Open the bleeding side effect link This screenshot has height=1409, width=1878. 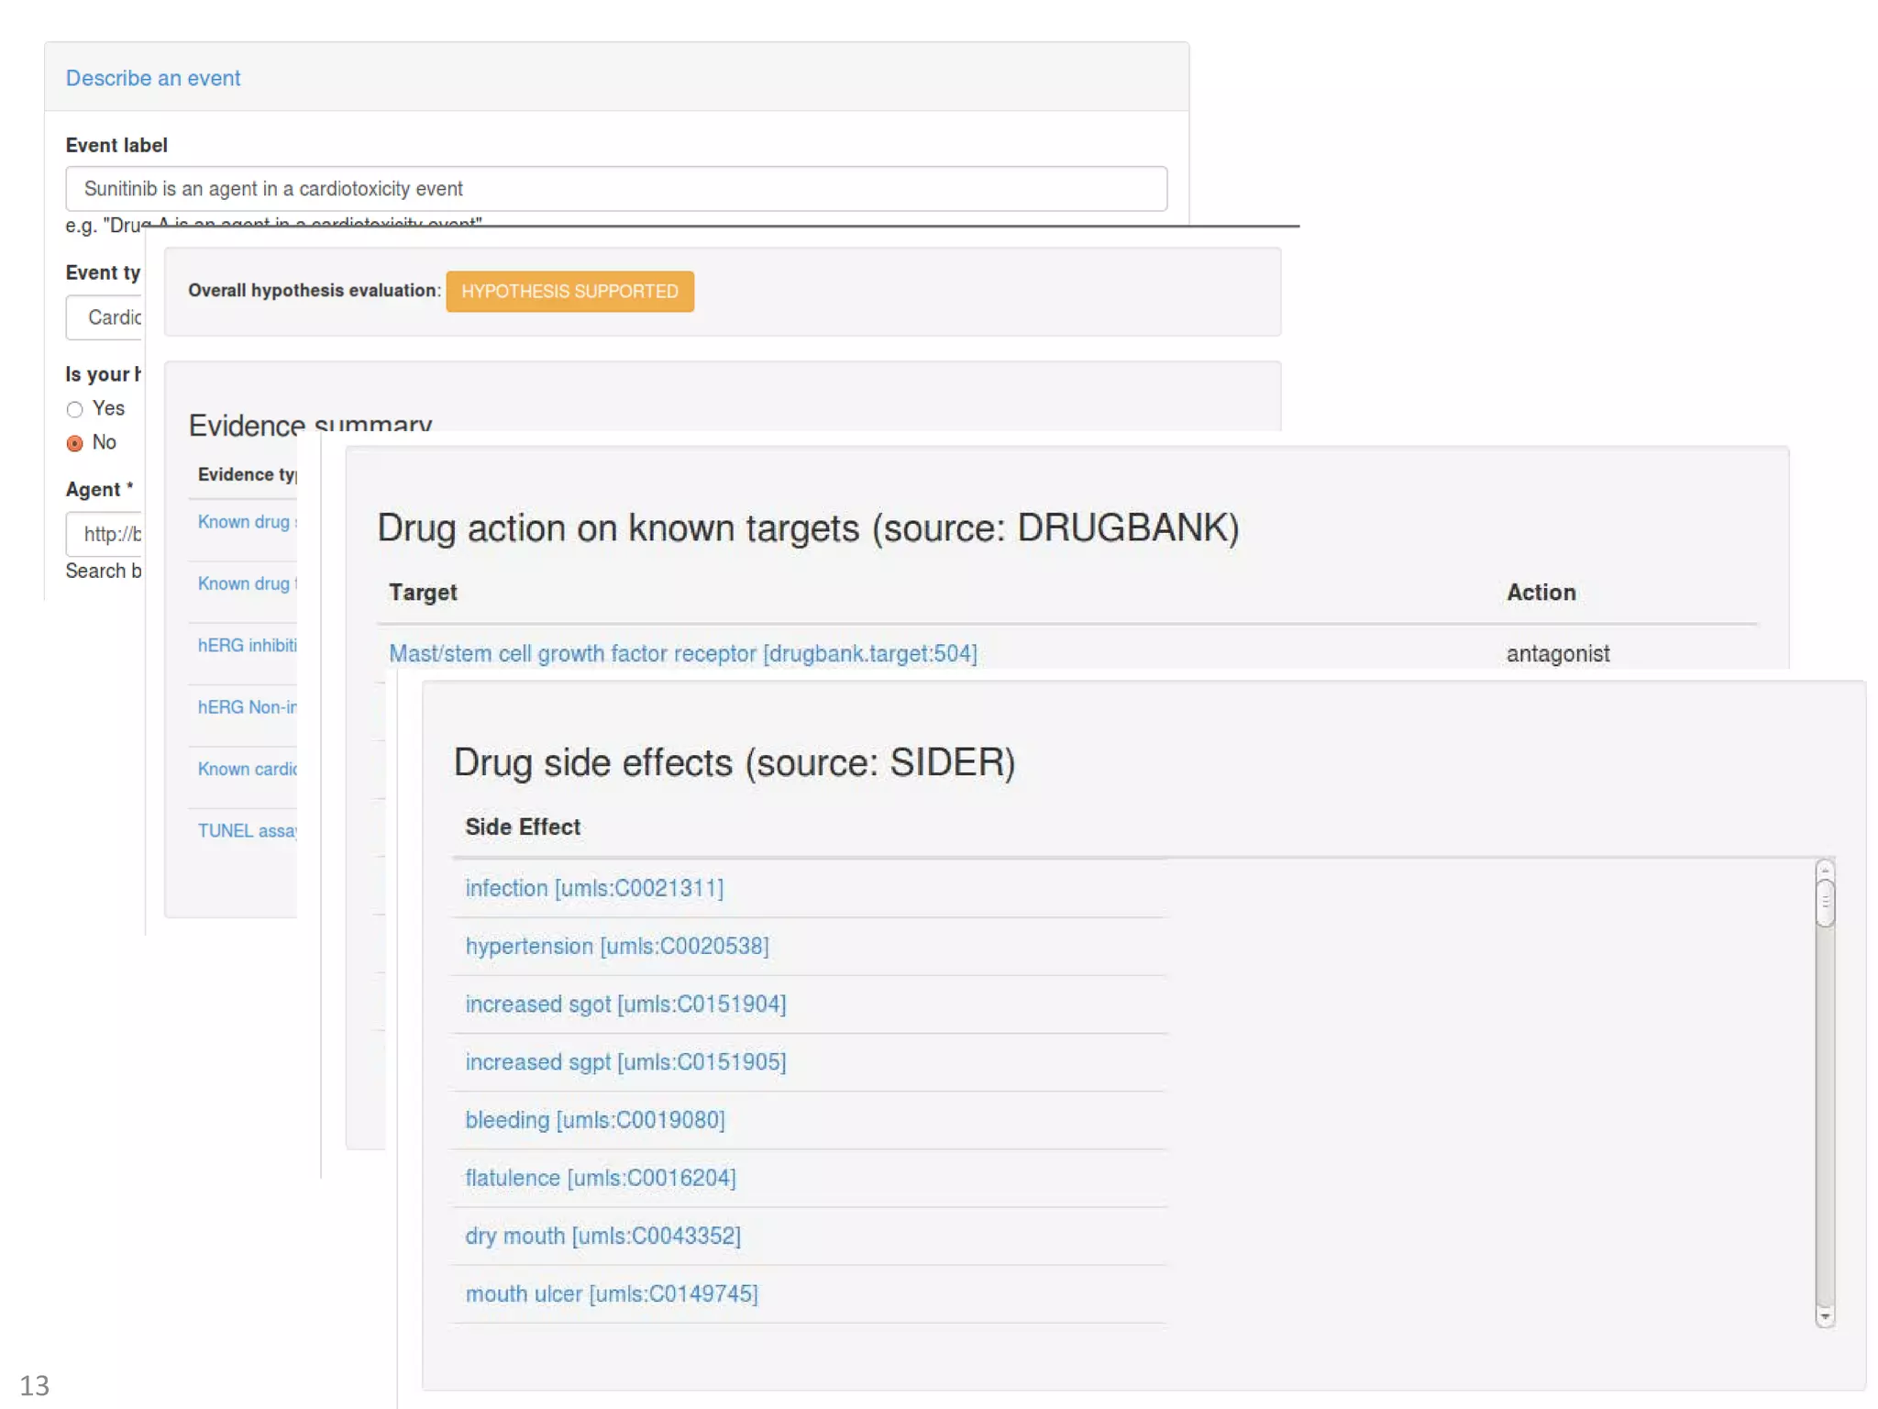click(594, 1120)
